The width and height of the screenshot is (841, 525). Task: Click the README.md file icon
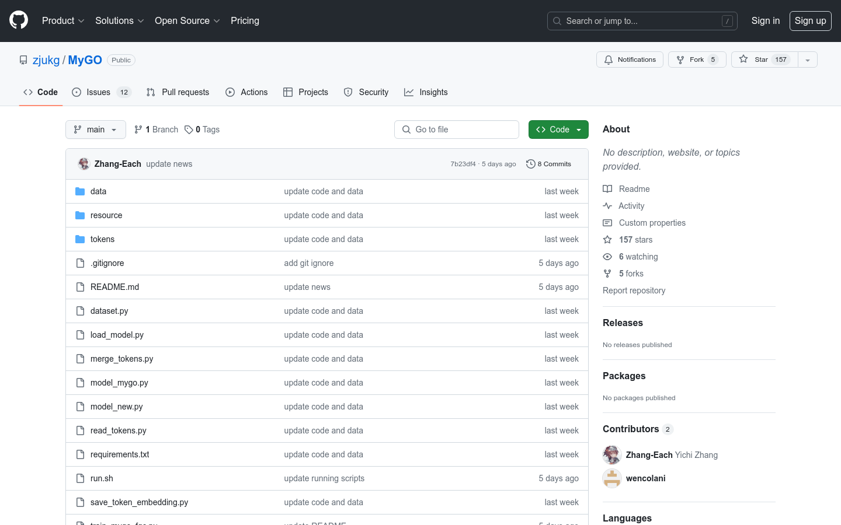80,287
